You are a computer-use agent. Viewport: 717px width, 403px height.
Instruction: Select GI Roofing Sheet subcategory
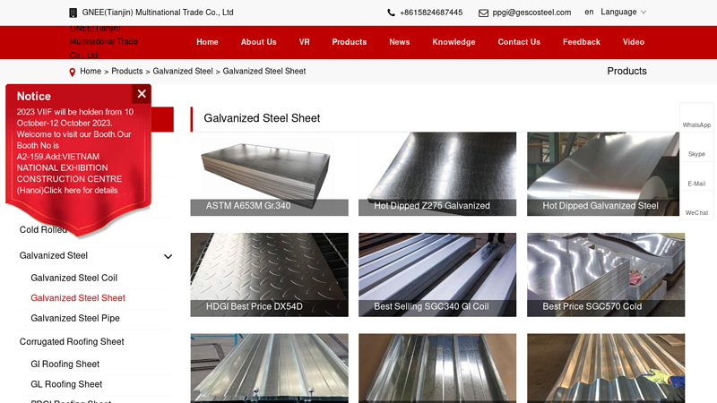click(x=65, y=364)
